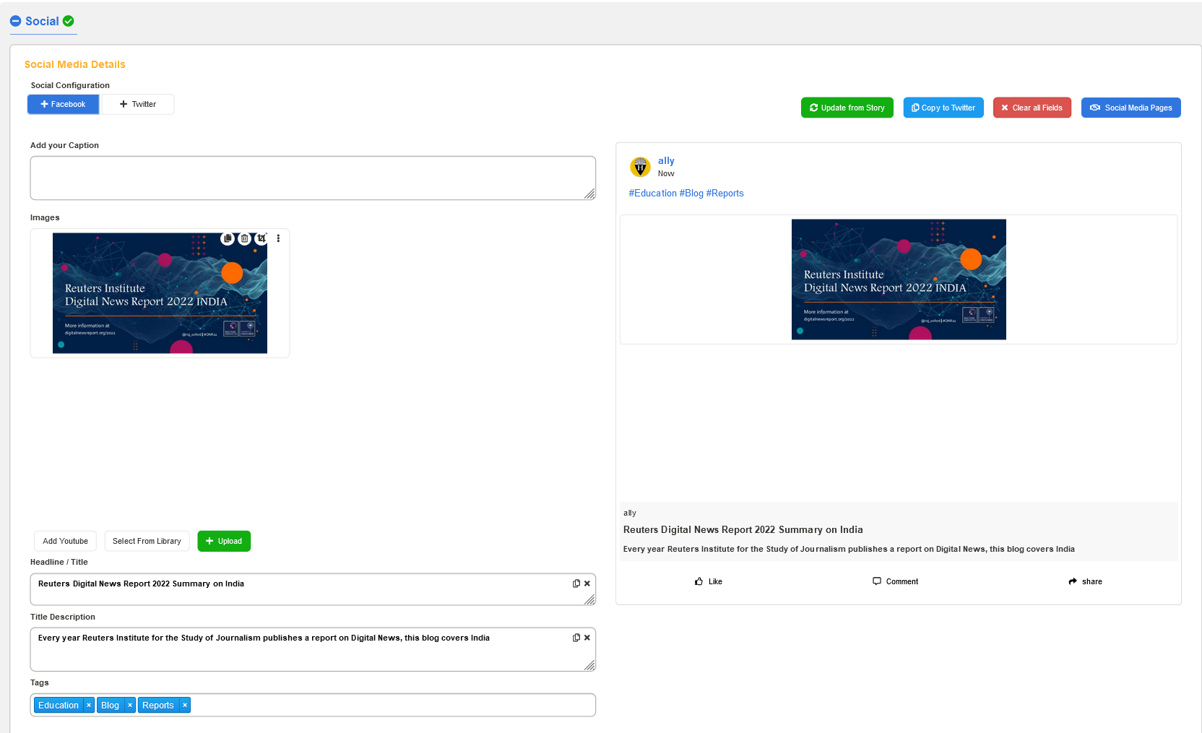
Task: Remove the Reports tag
Action: point(185,706)
